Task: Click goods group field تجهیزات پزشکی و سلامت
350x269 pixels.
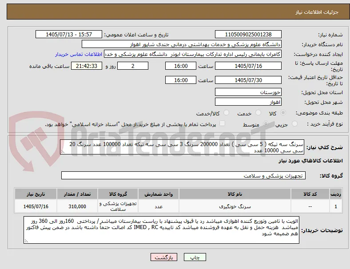Action: click(x=183, y=175)
